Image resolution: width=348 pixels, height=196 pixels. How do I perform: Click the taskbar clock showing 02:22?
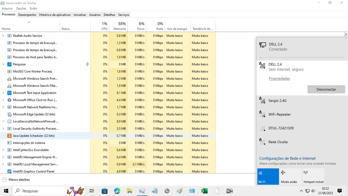325,191
